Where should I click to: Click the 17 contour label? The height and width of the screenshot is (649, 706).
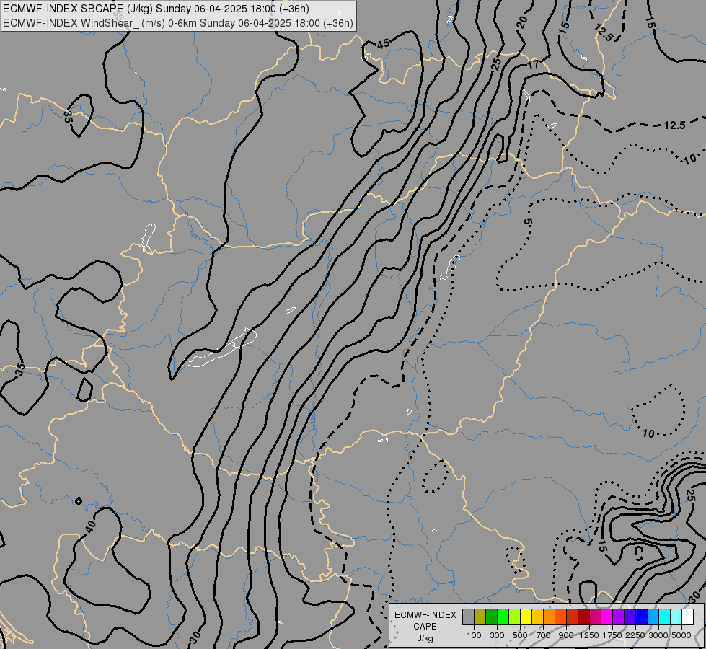(533, 66)
